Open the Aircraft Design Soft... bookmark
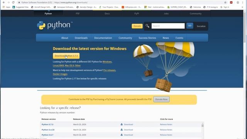 tap(41, 7)
